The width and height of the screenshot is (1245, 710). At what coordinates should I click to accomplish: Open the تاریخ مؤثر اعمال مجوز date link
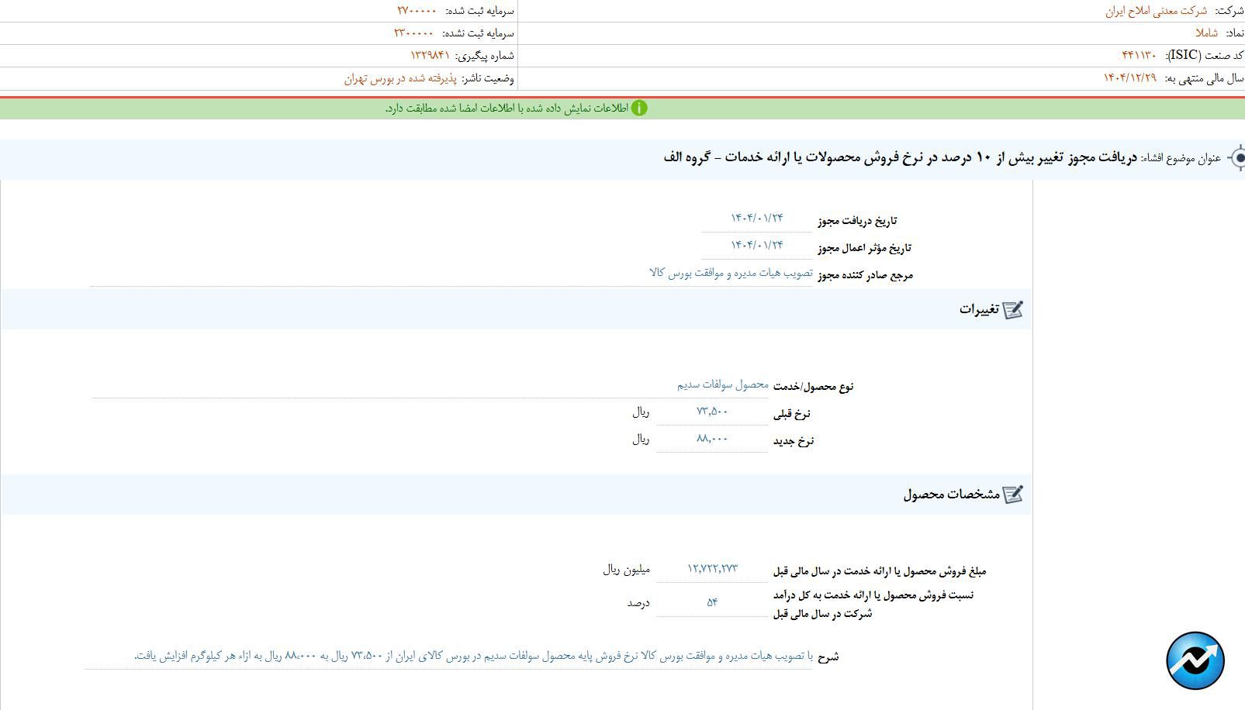pyautogui.click(x=756, y=244)
